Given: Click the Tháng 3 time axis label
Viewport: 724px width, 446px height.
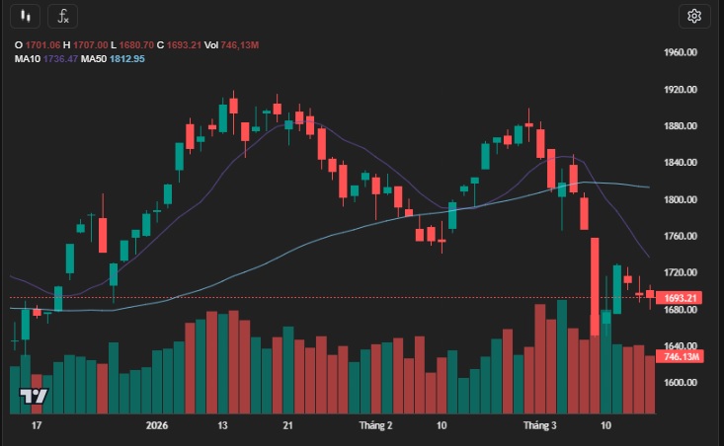Looking at the screenshot, I should tap(539, 425).
